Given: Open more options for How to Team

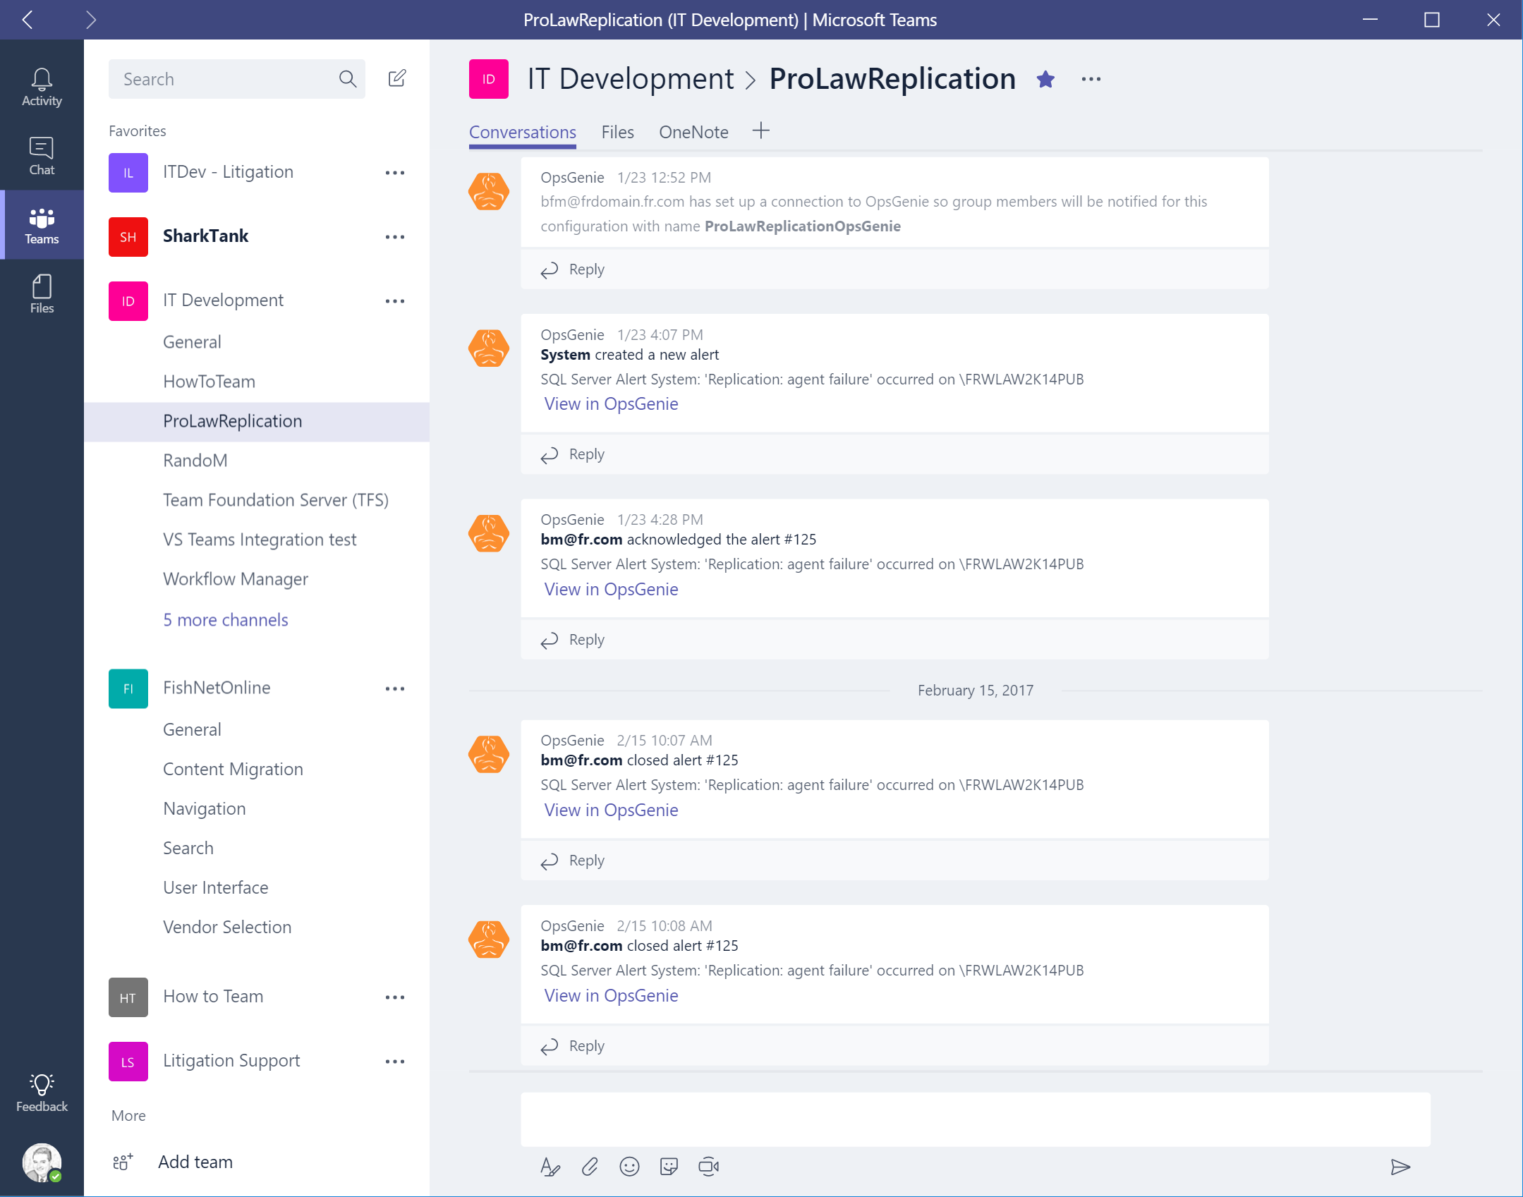Looking at the screenshot, I should 395,997.
